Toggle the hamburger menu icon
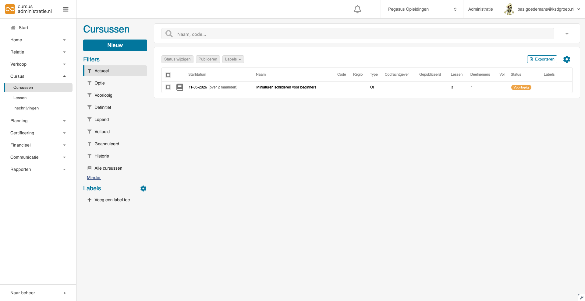The image size is (585, 301). (66, 9)
